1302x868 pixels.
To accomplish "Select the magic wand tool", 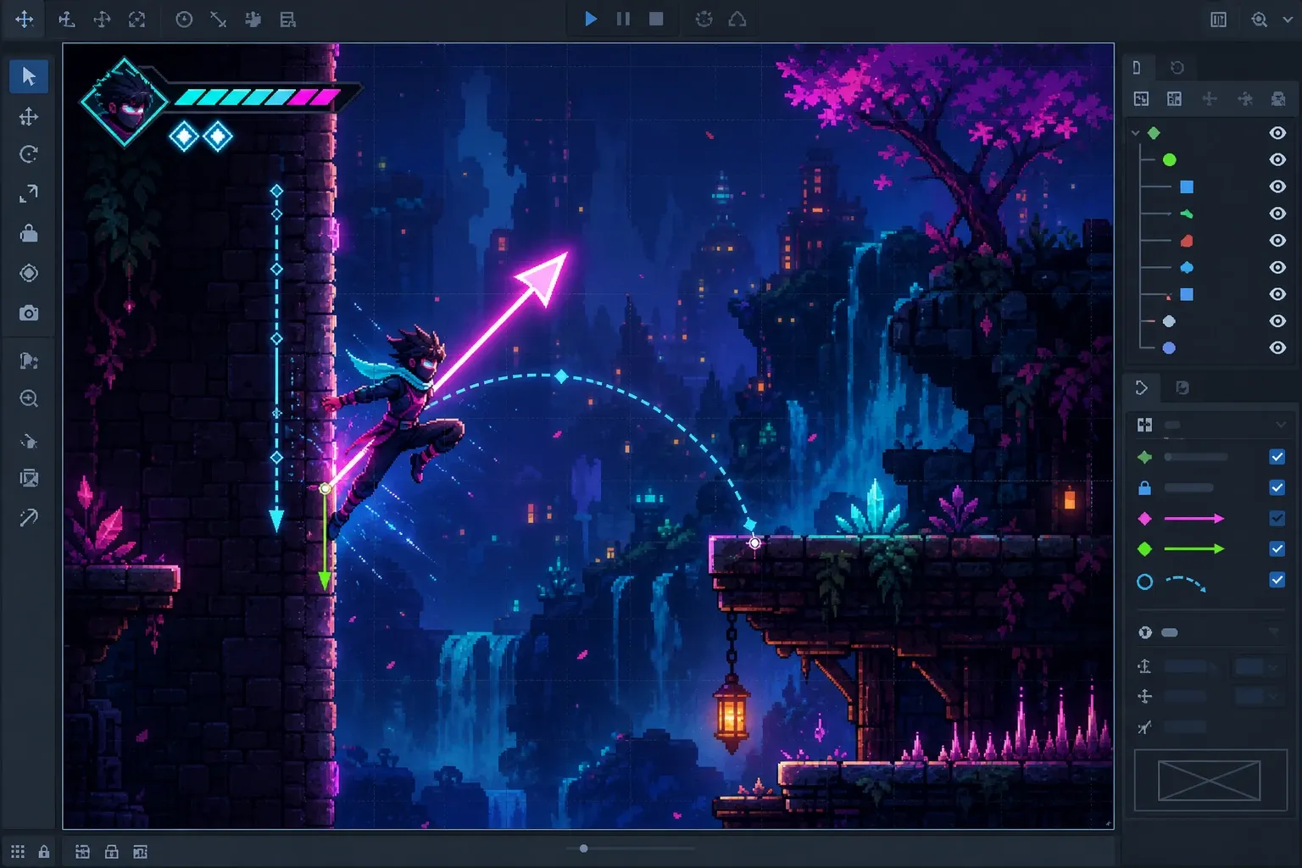I will pos(29,517).
